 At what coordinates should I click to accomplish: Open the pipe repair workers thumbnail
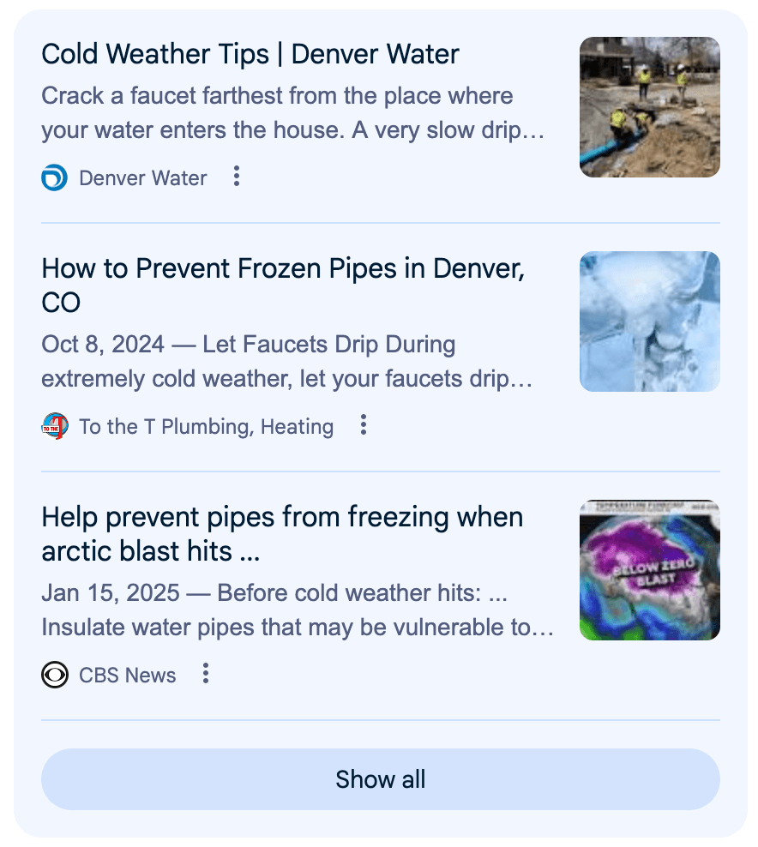(x=649, y=107)
